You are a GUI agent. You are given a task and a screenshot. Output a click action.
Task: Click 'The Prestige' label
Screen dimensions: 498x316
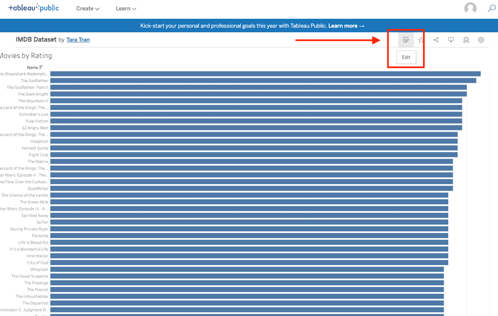coord(36,283)
